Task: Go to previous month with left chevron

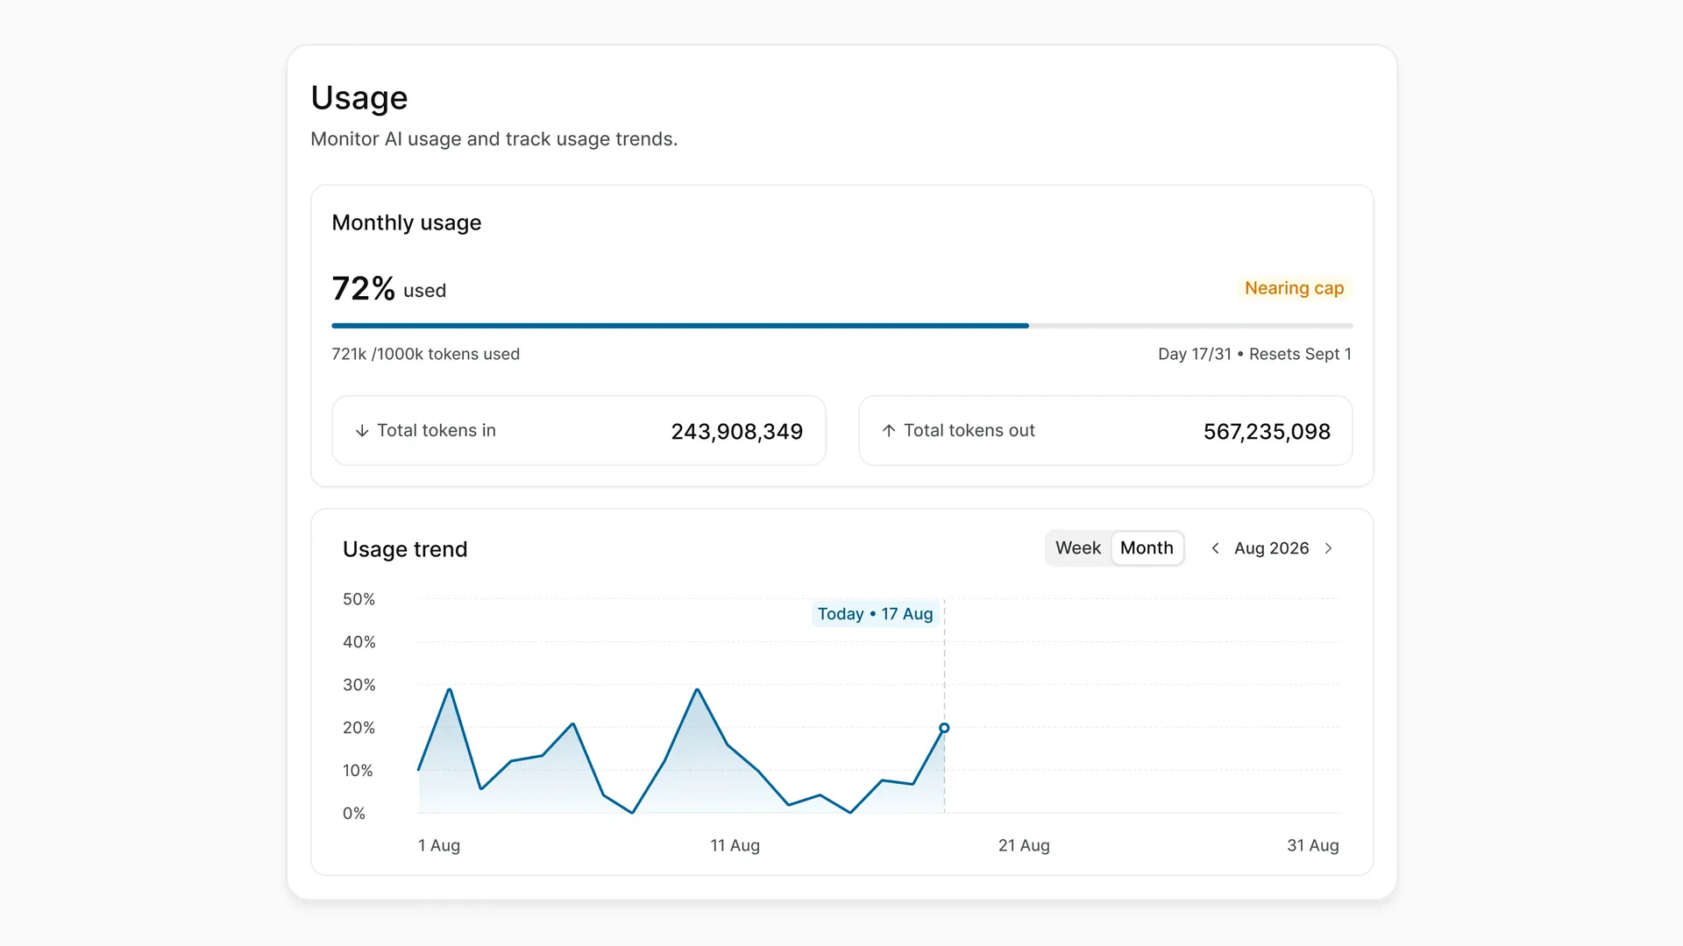Action: (x=1215, y=548)
